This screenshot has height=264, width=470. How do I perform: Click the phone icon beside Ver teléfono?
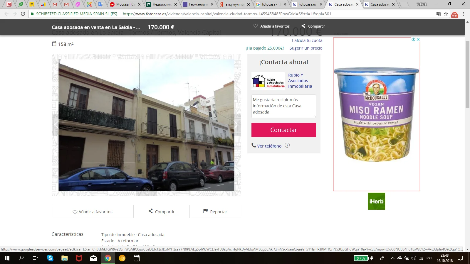coord(254,145)
